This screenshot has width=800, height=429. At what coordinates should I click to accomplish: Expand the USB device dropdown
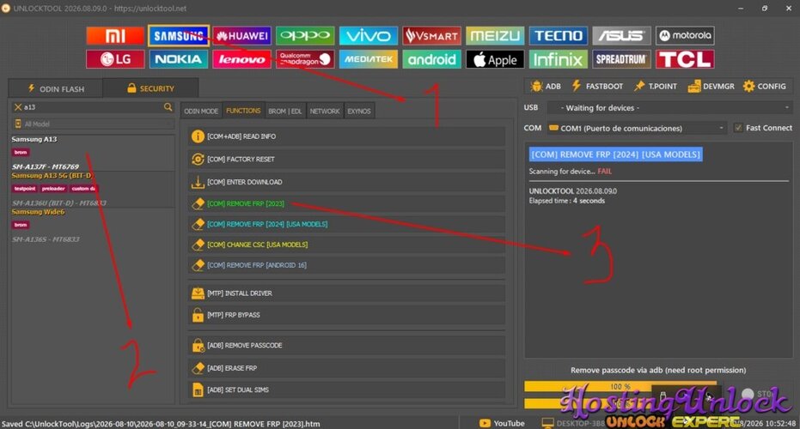coord(669,108)
